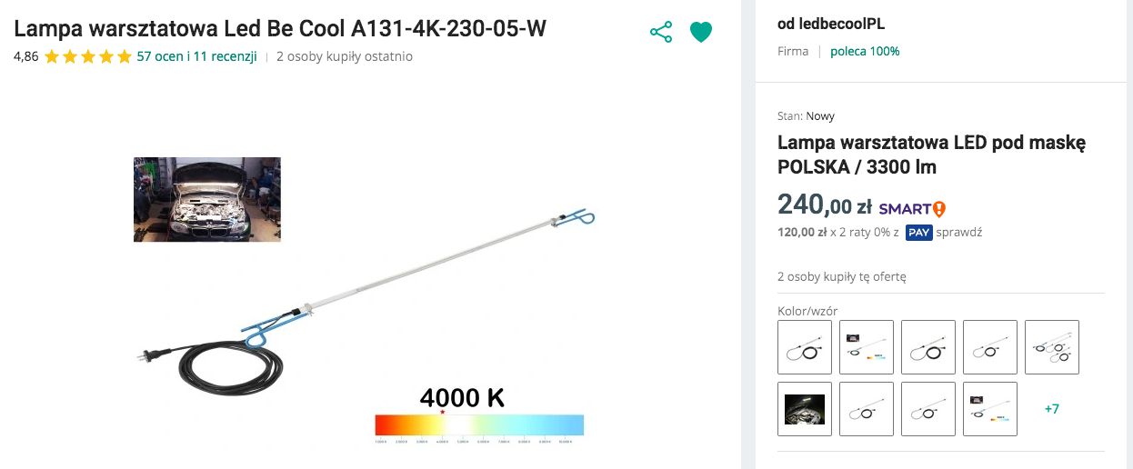
Task: Click sprawdź installment details link
Action: point(959,232)
